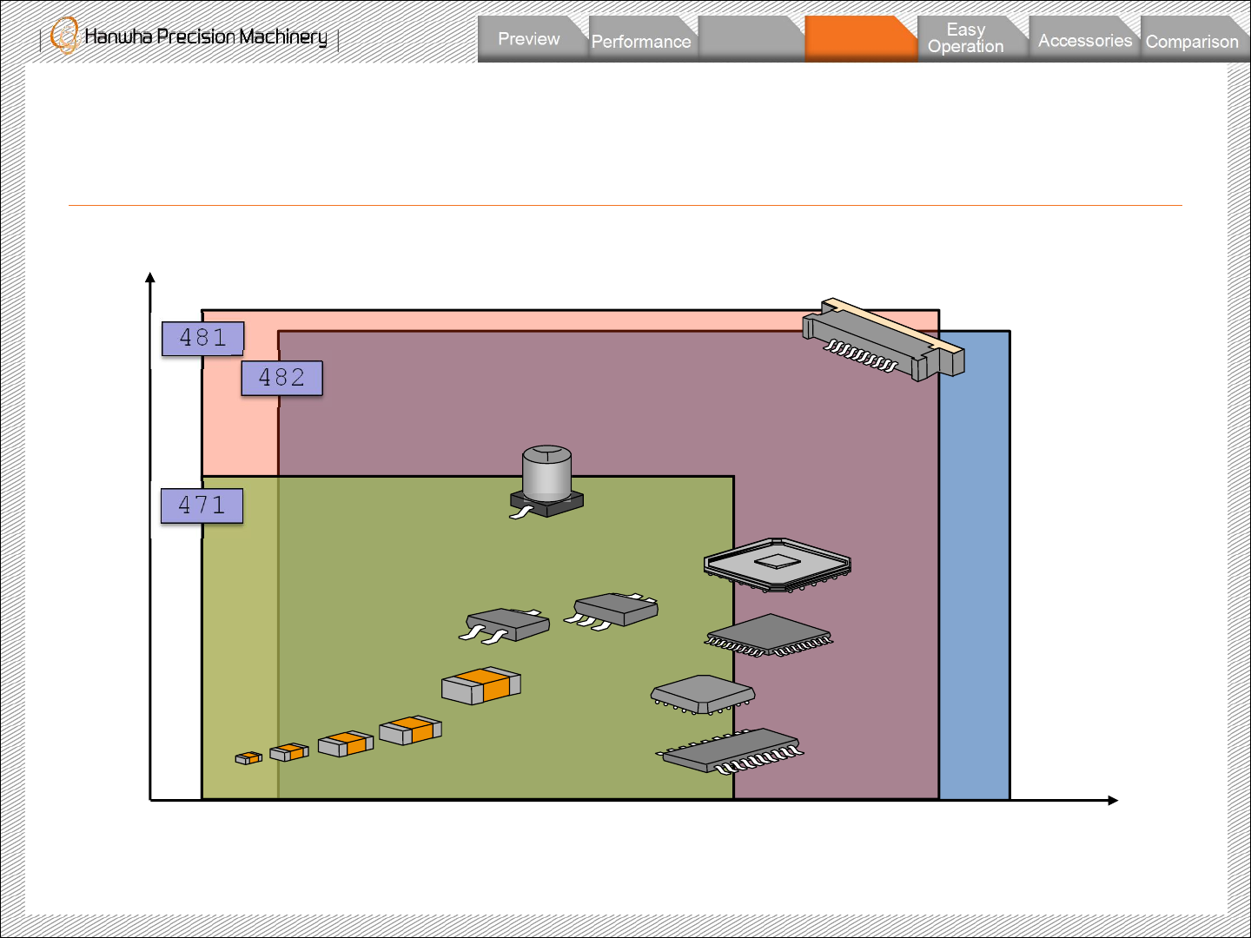Image resolution: width=1251 pixels, height=938 pixels.
Task: Click the smallest orange chip capacitor
Action: coord(248,758)
